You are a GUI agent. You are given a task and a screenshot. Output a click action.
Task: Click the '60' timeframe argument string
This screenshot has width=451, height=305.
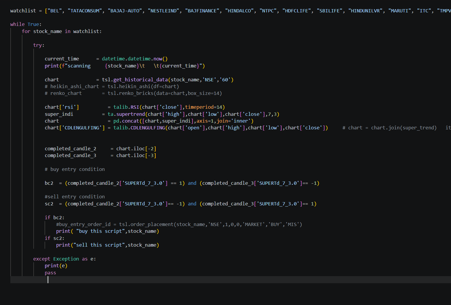click(x=225, y=80)
